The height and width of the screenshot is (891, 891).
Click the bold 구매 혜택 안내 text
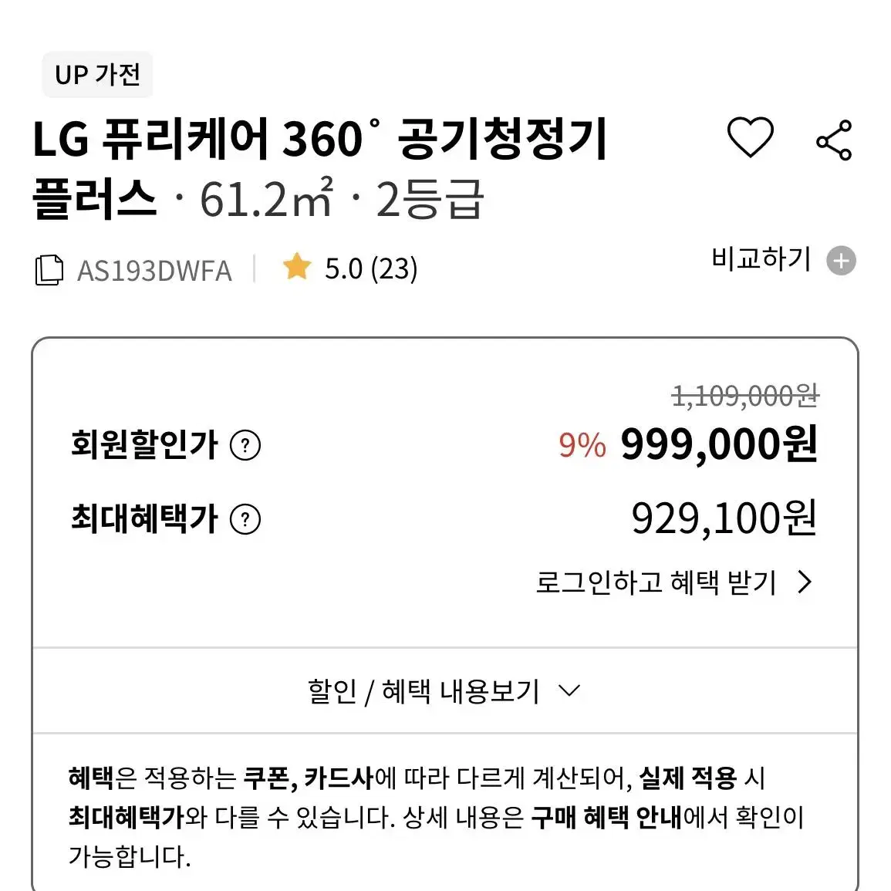606,818
